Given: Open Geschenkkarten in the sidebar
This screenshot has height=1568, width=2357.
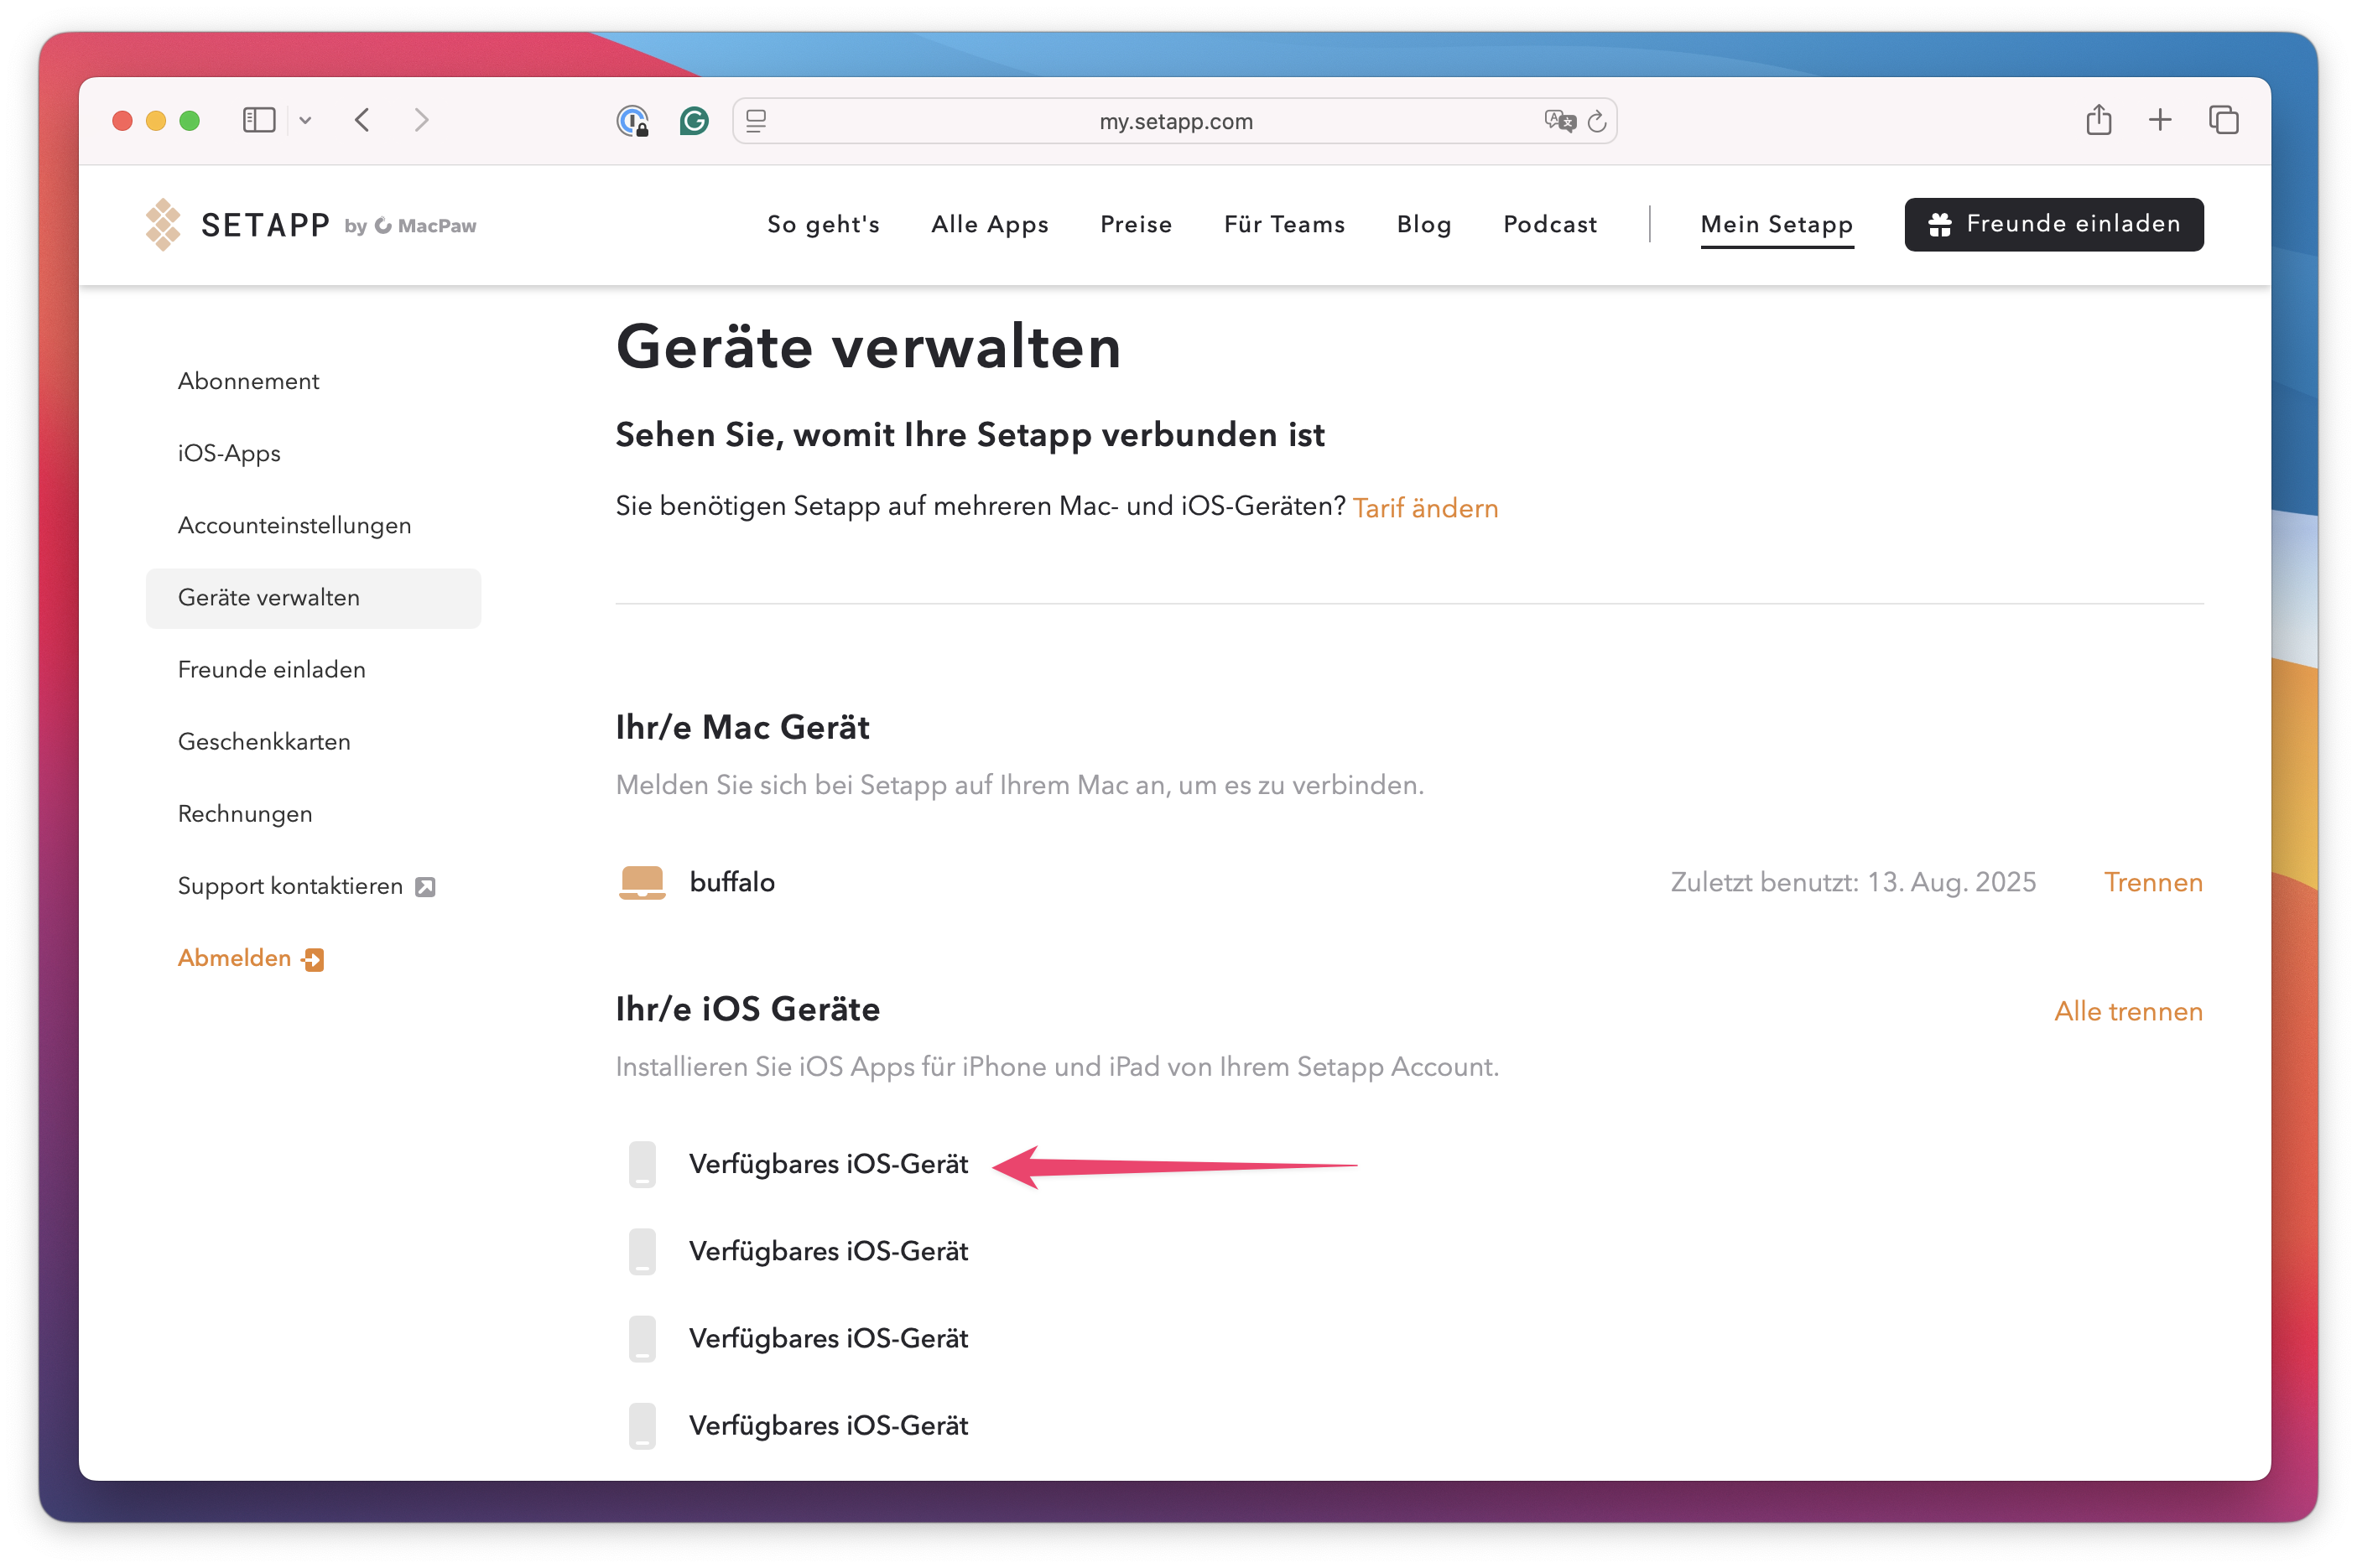Looking at the screenshot, I should tap(264, 742).
